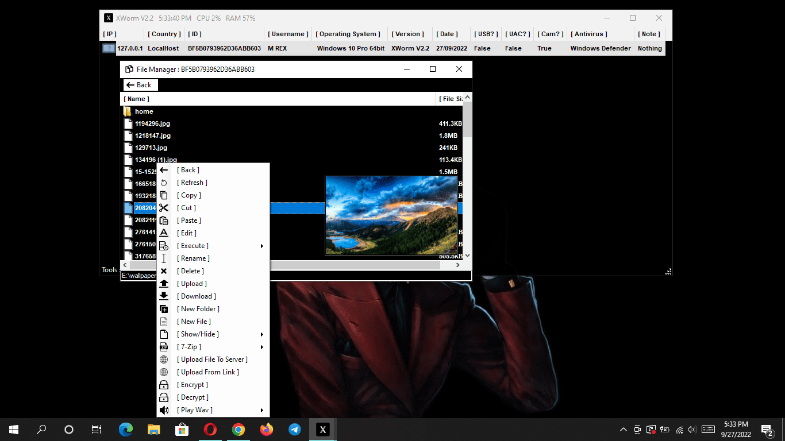Select the Copy option icon
The width and height of the screenshot is (785, 441).
point(164,195)
